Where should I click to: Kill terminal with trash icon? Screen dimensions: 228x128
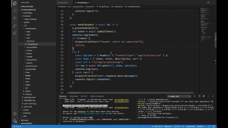click(x=204, y=96)
